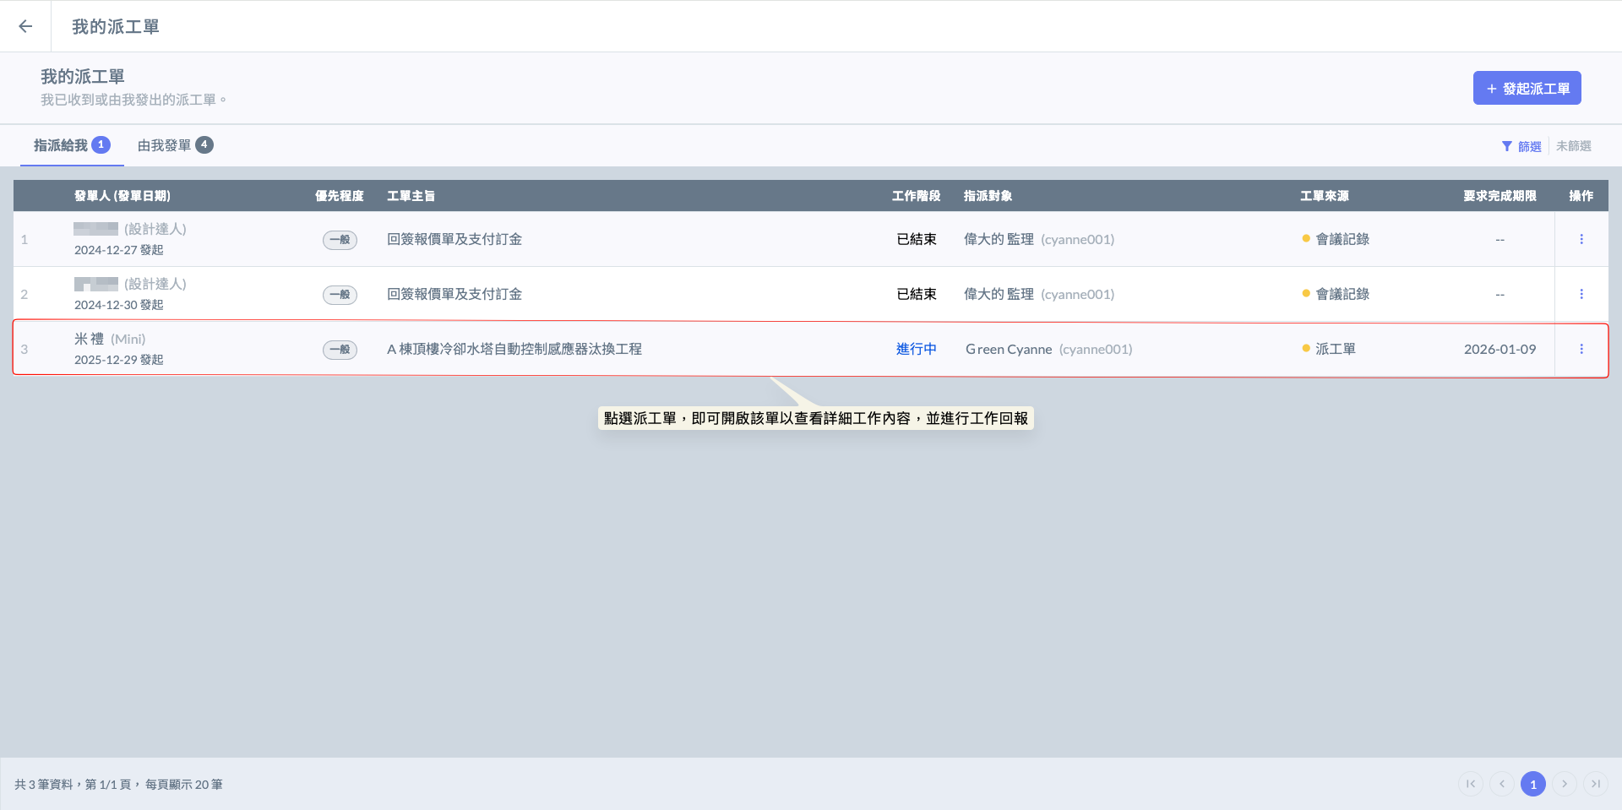Open the filter funnel icon
This screenshot has width=1622, height=810.
pos(1506,146)
